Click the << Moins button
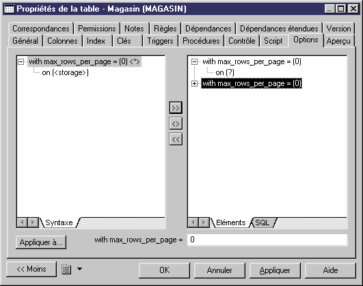The height and width of the screenshot is (286, 363). tap(31, 269)
